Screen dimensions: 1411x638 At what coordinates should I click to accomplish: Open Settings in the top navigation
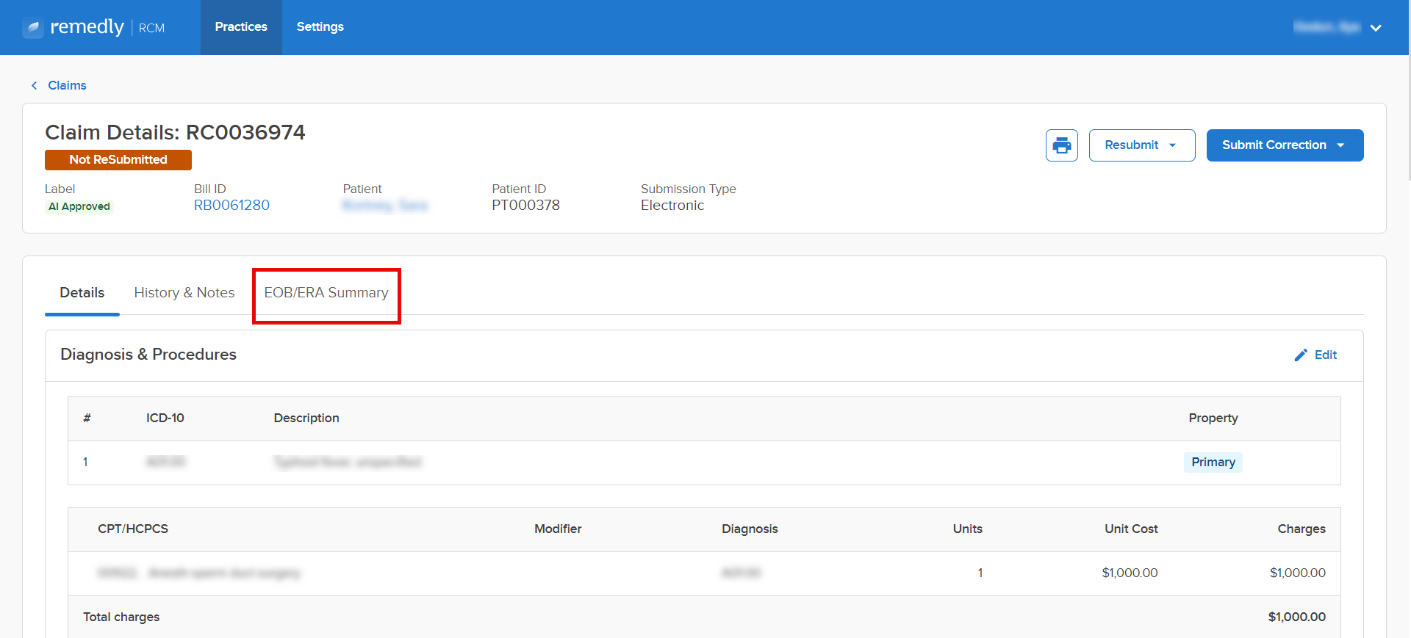point(320,27)
